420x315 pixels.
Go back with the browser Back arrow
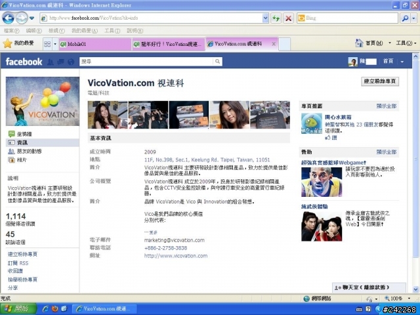(9, 18)
